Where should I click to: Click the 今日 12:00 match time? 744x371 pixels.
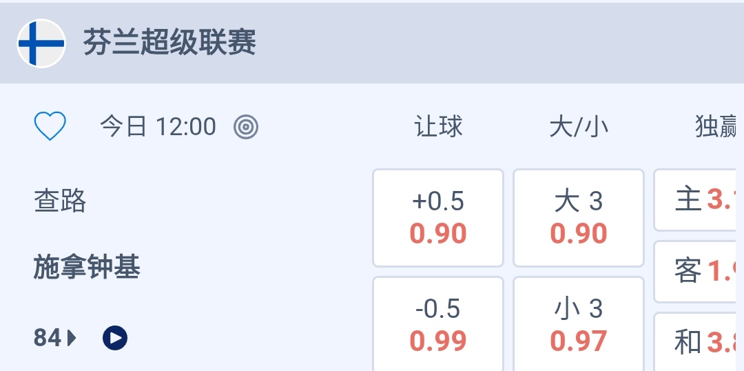pos(158,127)
